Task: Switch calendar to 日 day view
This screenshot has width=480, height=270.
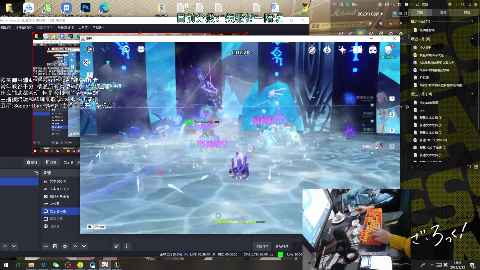Action: coord(395,14)
